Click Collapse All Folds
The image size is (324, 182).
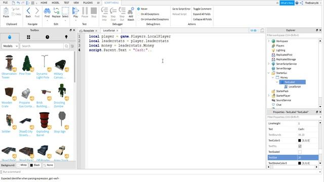pos(202,19)
